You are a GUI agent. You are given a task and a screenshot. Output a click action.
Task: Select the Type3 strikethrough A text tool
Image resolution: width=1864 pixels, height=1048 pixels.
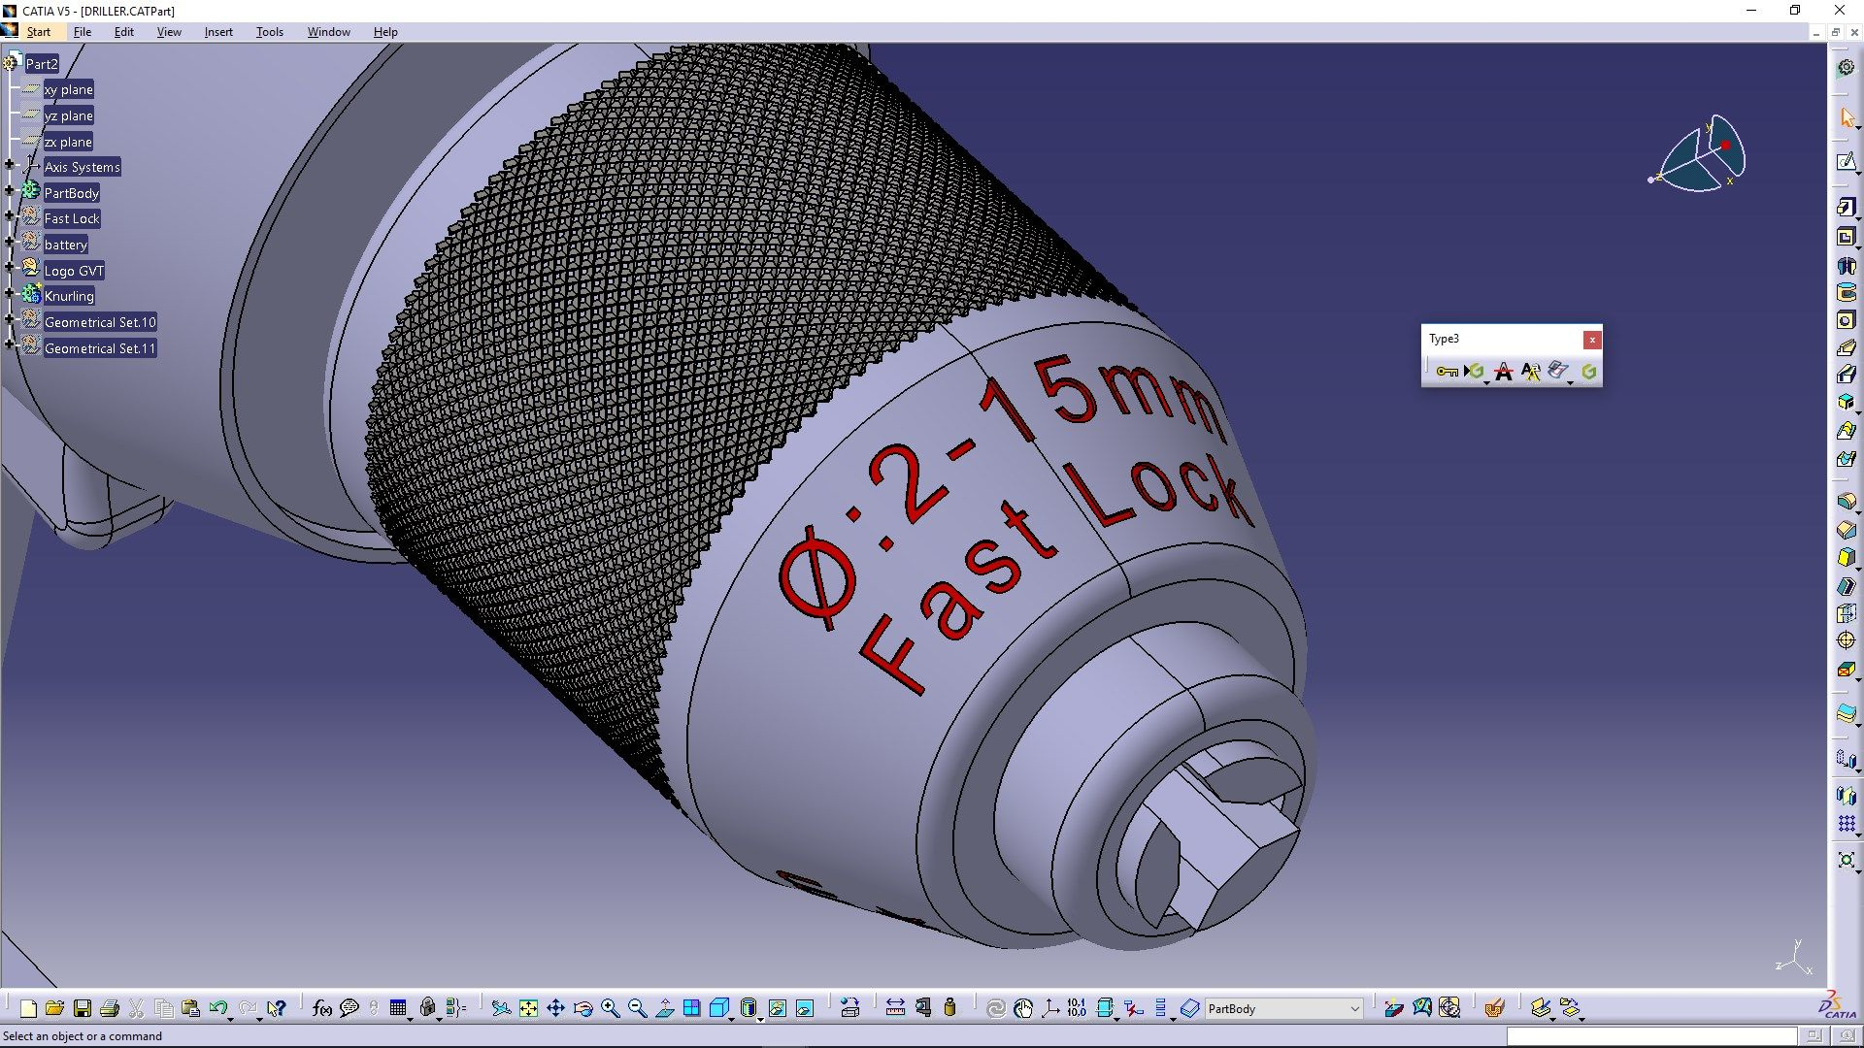click(x=1503, y=372)
